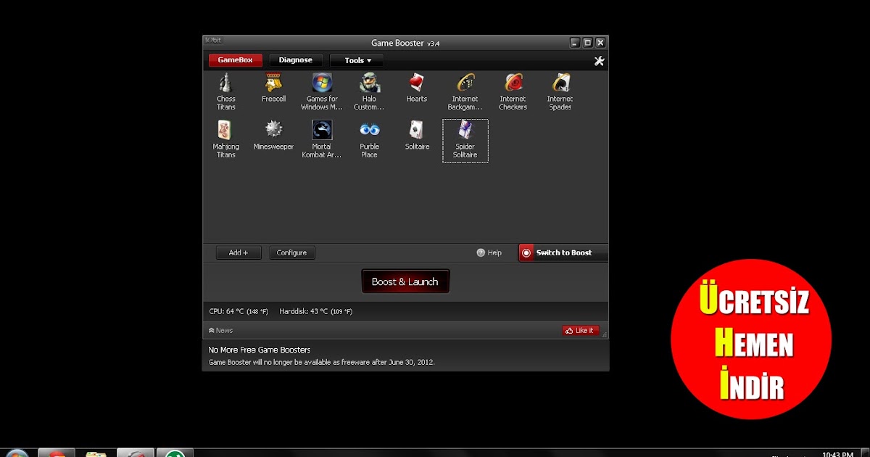Click the IObit logo in the title bar
The height and width of the screenshot is (457, 870).
point(212,40)
